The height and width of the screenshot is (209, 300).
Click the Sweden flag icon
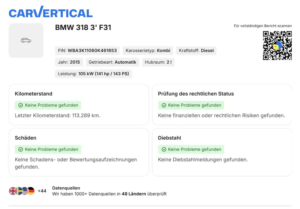coord(19,191)
